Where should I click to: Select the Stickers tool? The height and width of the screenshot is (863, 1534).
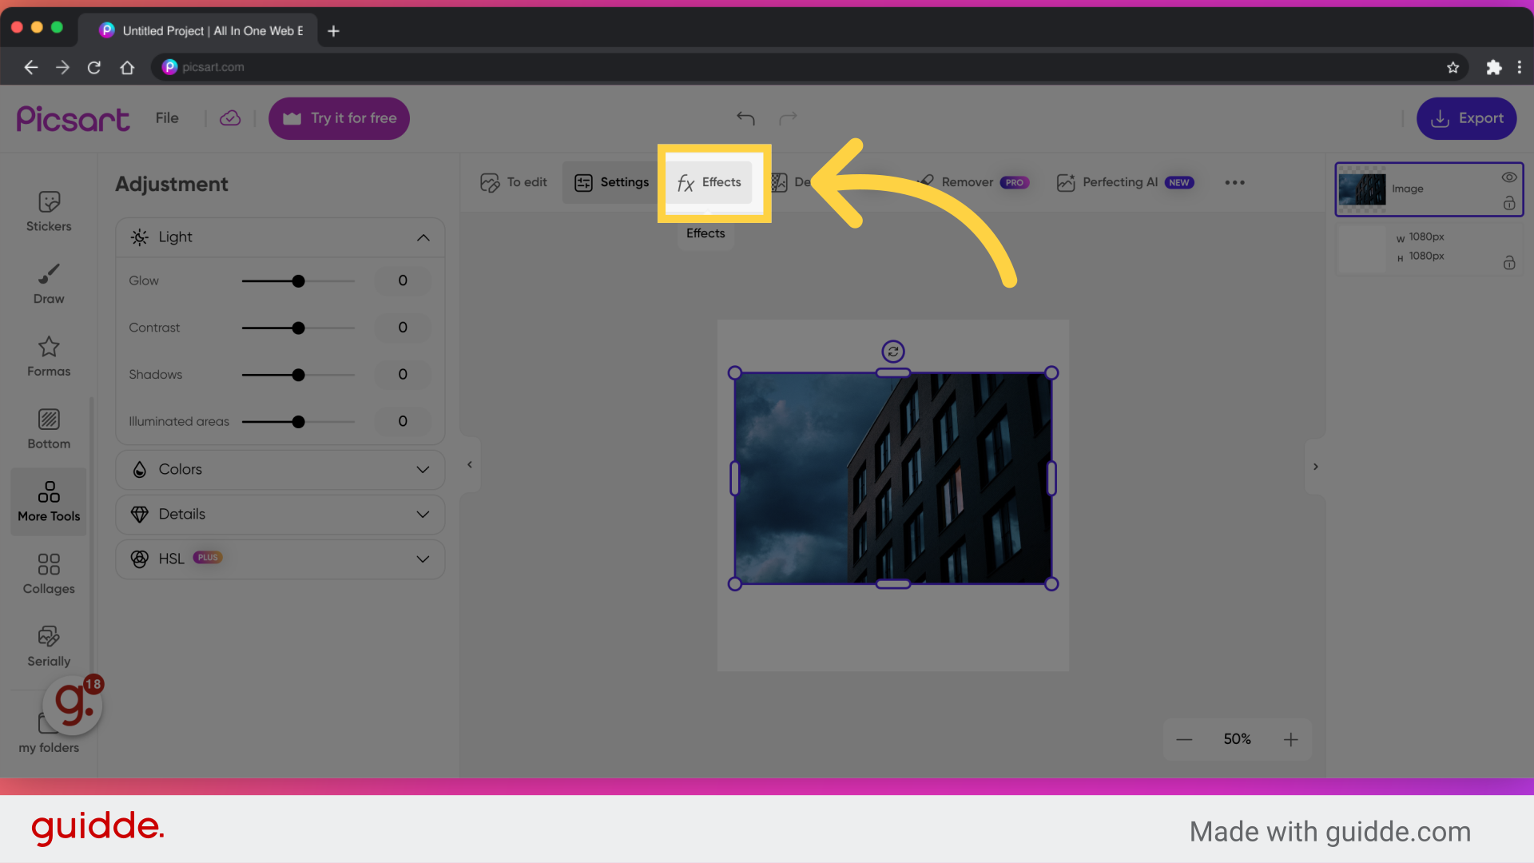(48, 209)
